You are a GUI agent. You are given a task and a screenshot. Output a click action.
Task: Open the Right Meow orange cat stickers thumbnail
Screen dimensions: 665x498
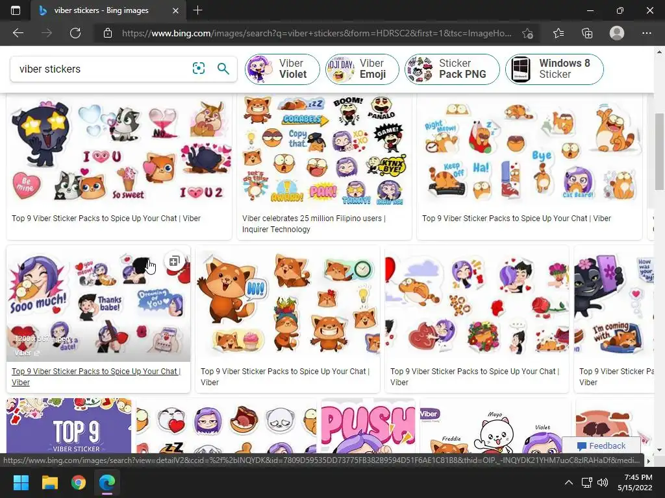pyautogui.click(x=529, y=151)
